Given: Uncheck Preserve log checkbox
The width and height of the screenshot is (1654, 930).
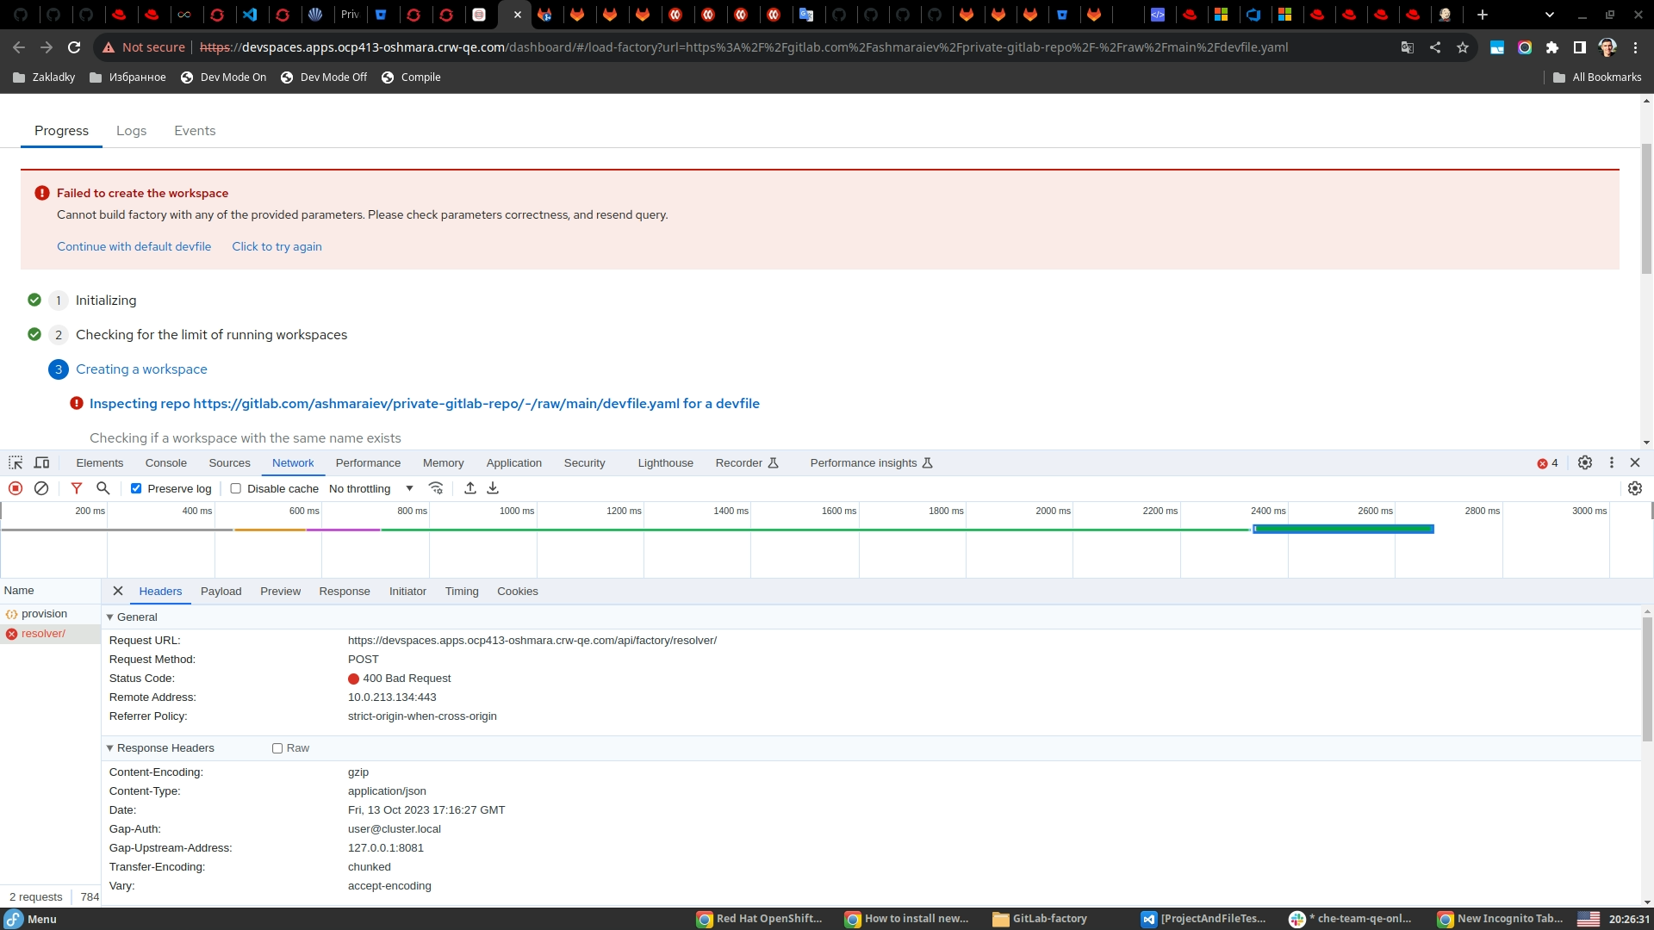Looking at the screenshot, I should tap(136, 488).
